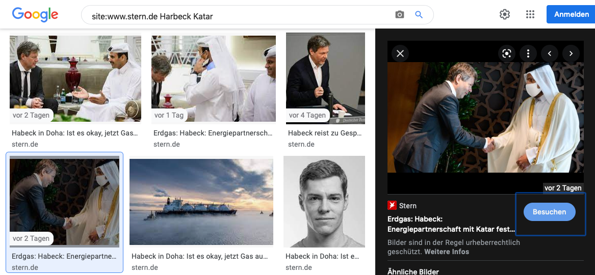This screenshot has height=275, width=595.
Task: Close the image preview panel
Action: [400, 53]
